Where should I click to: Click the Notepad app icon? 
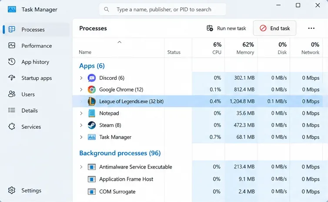pyautogui.click(x=92, y=113)
